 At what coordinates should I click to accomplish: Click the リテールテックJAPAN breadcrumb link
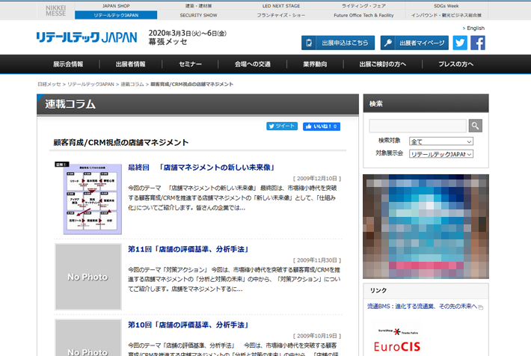[90, 85]
